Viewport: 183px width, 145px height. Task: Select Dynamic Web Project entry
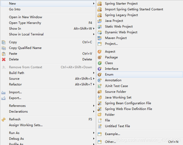[140, 32]
